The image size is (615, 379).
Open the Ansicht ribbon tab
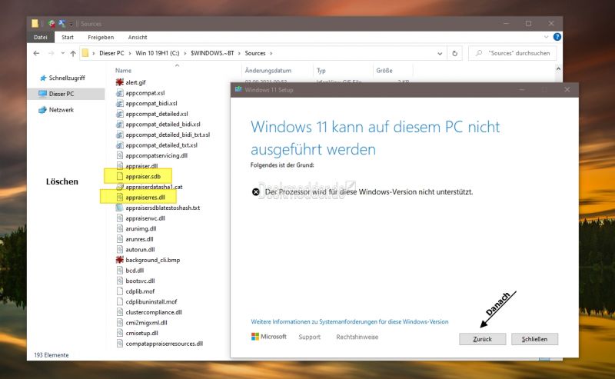(138, 37)
